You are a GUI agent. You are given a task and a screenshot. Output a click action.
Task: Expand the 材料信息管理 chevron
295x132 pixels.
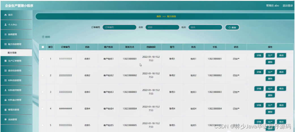point(29,80)
